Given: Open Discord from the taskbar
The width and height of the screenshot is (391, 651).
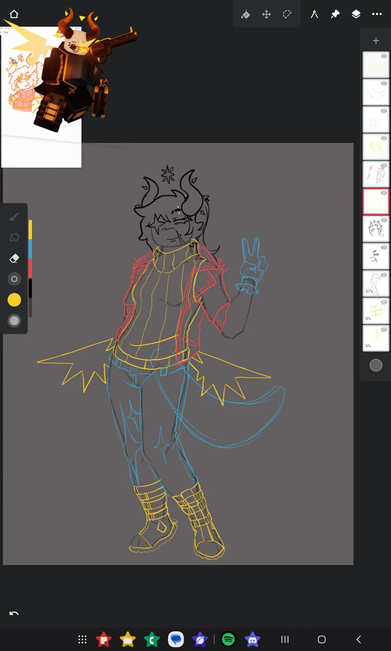Looking at the screenshot, I should coord(252,639).
